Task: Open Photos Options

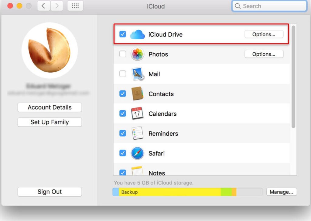Action: (x=264, y=54)
